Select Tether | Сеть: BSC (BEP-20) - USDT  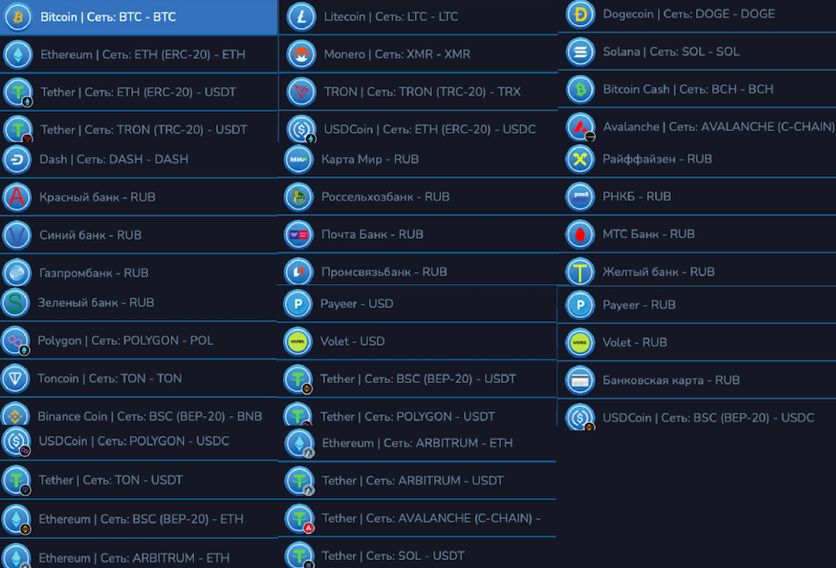417,379
